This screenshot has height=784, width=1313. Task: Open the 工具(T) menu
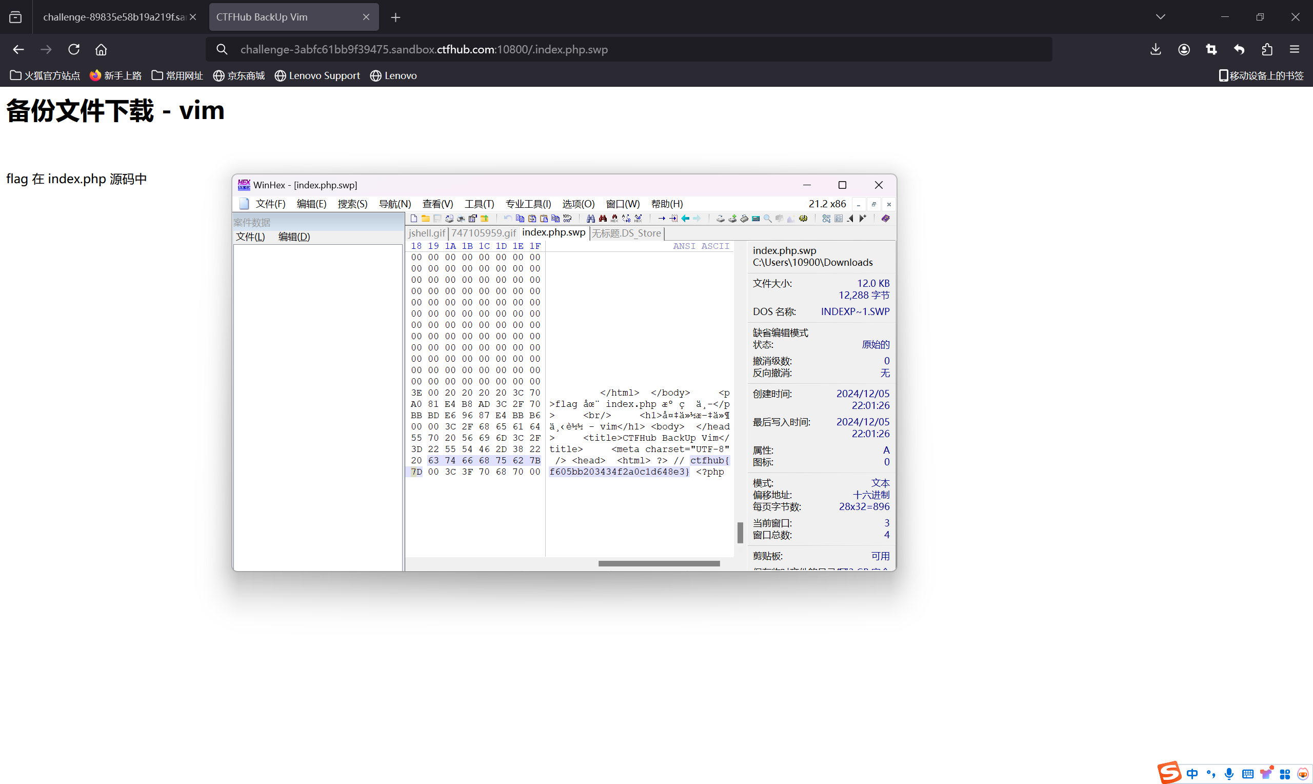coord(479,204)
